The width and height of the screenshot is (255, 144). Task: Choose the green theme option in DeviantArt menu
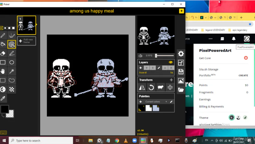click(245, 117)
